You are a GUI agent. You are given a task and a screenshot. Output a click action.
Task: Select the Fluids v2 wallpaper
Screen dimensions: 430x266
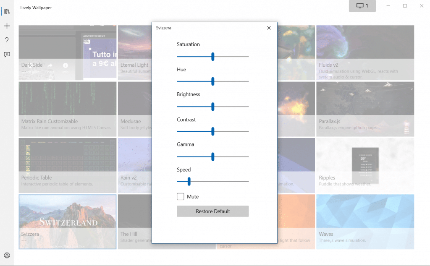click(x=365, y=52)
